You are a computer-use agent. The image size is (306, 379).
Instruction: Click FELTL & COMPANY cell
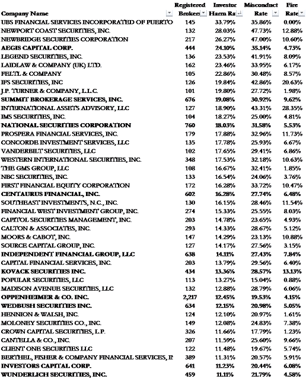[31, 73]
